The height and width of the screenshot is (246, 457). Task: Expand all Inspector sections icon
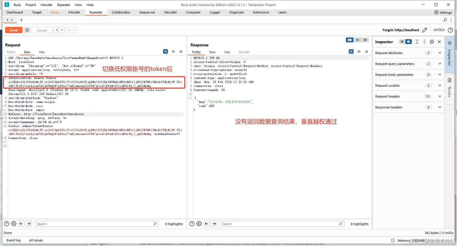(417, 42)
